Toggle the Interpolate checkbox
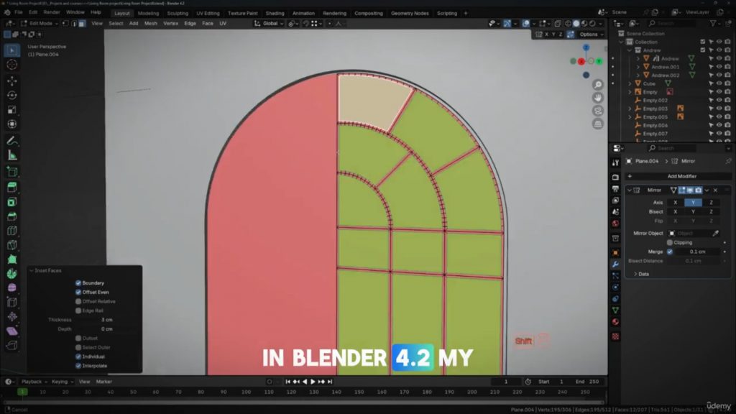The width and height of the screenshot is (736, 414). 78,366
